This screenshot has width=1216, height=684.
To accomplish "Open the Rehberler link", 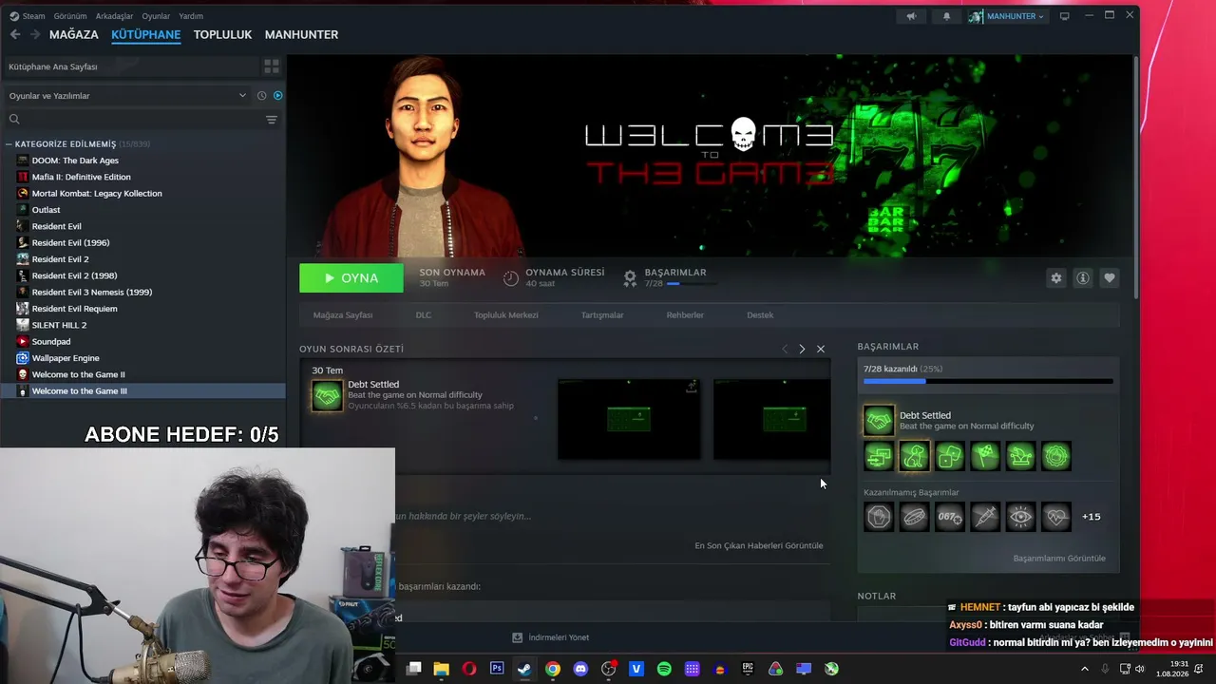I will tap(685, 315).
